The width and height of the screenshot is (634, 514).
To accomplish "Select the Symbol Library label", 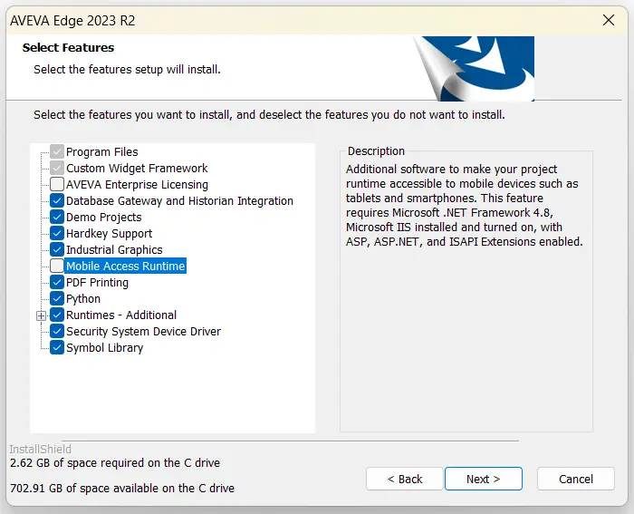I will (x=105, y=348).
